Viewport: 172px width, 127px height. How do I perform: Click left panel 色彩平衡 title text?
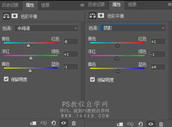click(29, 17)
